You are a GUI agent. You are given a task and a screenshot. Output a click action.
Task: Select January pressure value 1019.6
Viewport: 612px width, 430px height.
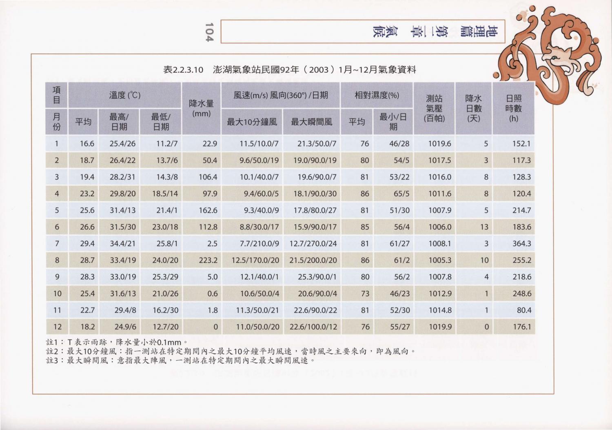click(x=439, y=144)
